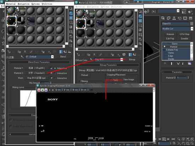Click Object10 color swatch
195x146 pixels.
click(192, 24)
